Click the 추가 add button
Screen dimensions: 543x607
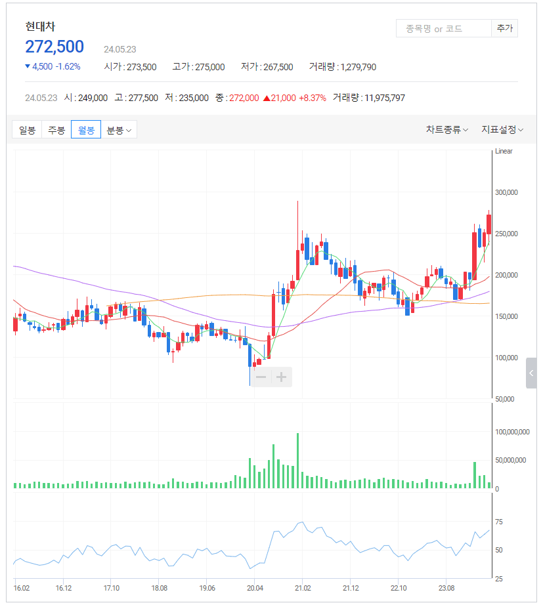click(x=505, y=28)
